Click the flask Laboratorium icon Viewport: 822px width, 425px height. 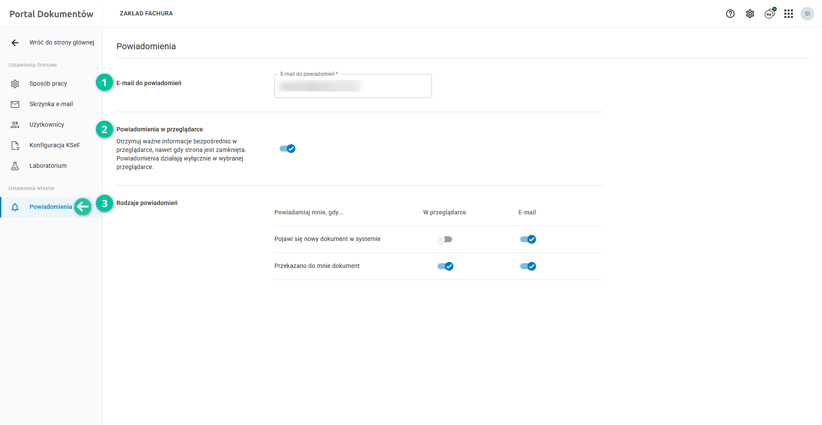(15, 166)
